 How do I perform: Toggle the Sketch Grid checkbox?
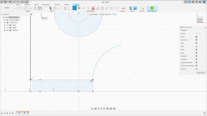point(196,40)
